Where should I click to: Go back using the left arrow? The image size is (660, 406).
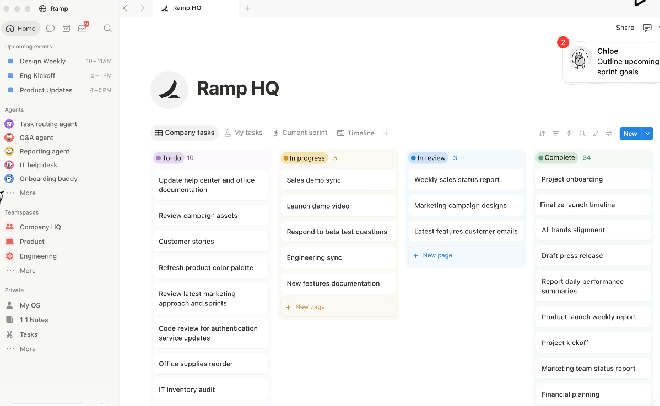point(125,8)
